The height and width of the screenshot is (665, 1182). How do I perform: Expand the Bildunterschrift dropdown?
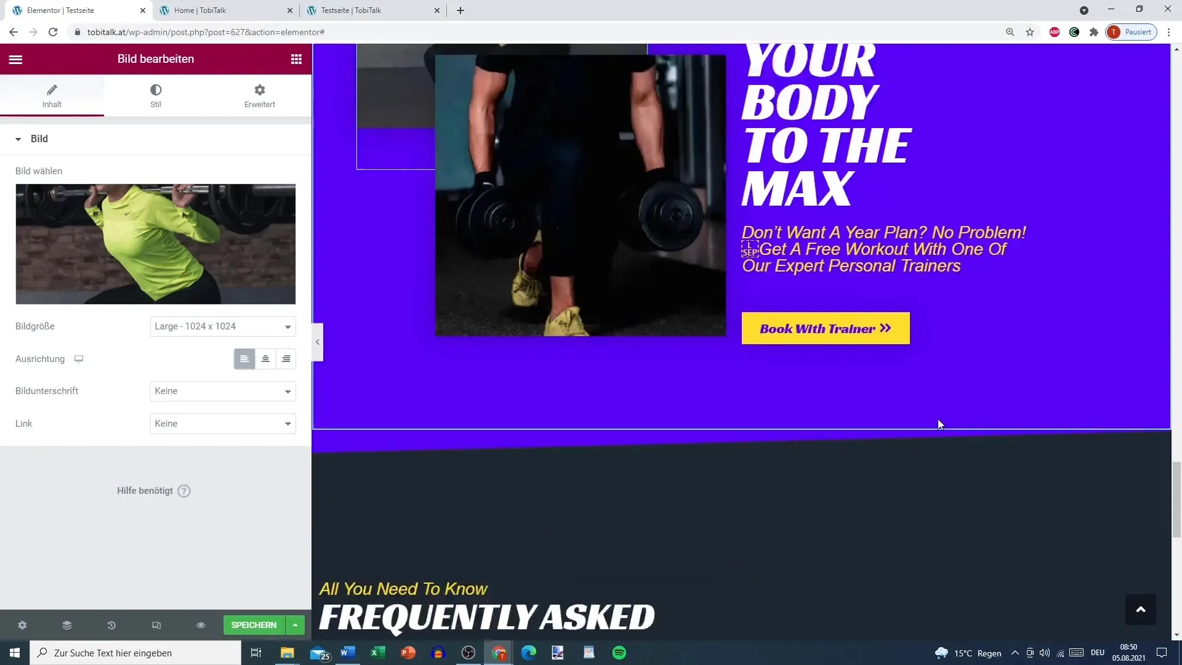click(223, 390)
